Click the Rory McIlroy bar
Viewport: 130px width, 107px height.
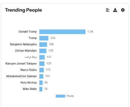[41, 83]
